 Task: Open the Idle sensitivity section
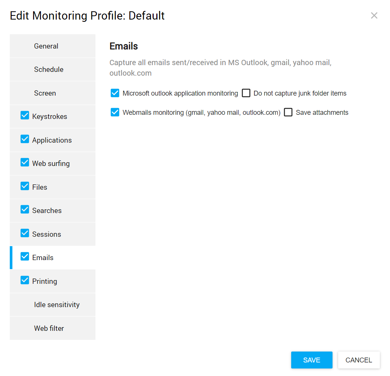[57, 304]
